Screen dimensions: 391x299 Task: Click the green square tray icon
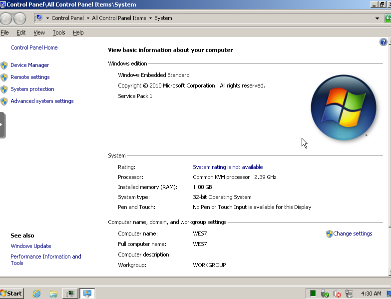click(313, 293)
